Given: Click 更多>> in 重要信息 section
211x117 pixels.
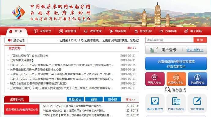Looking at the screenshot, I should (131, 48).
